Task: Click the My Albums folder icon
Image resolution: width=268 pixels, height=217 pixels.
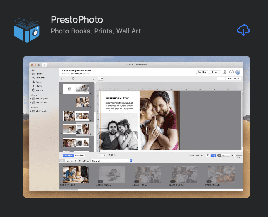Action: 33,103
